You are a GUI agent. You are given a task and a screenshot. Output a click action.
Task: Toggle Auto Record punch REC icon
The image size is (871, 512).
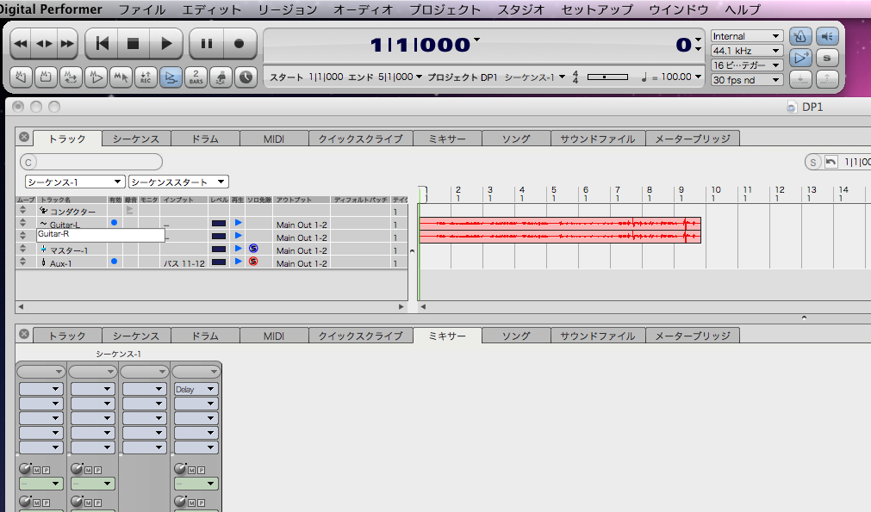[x=146, y=77]
